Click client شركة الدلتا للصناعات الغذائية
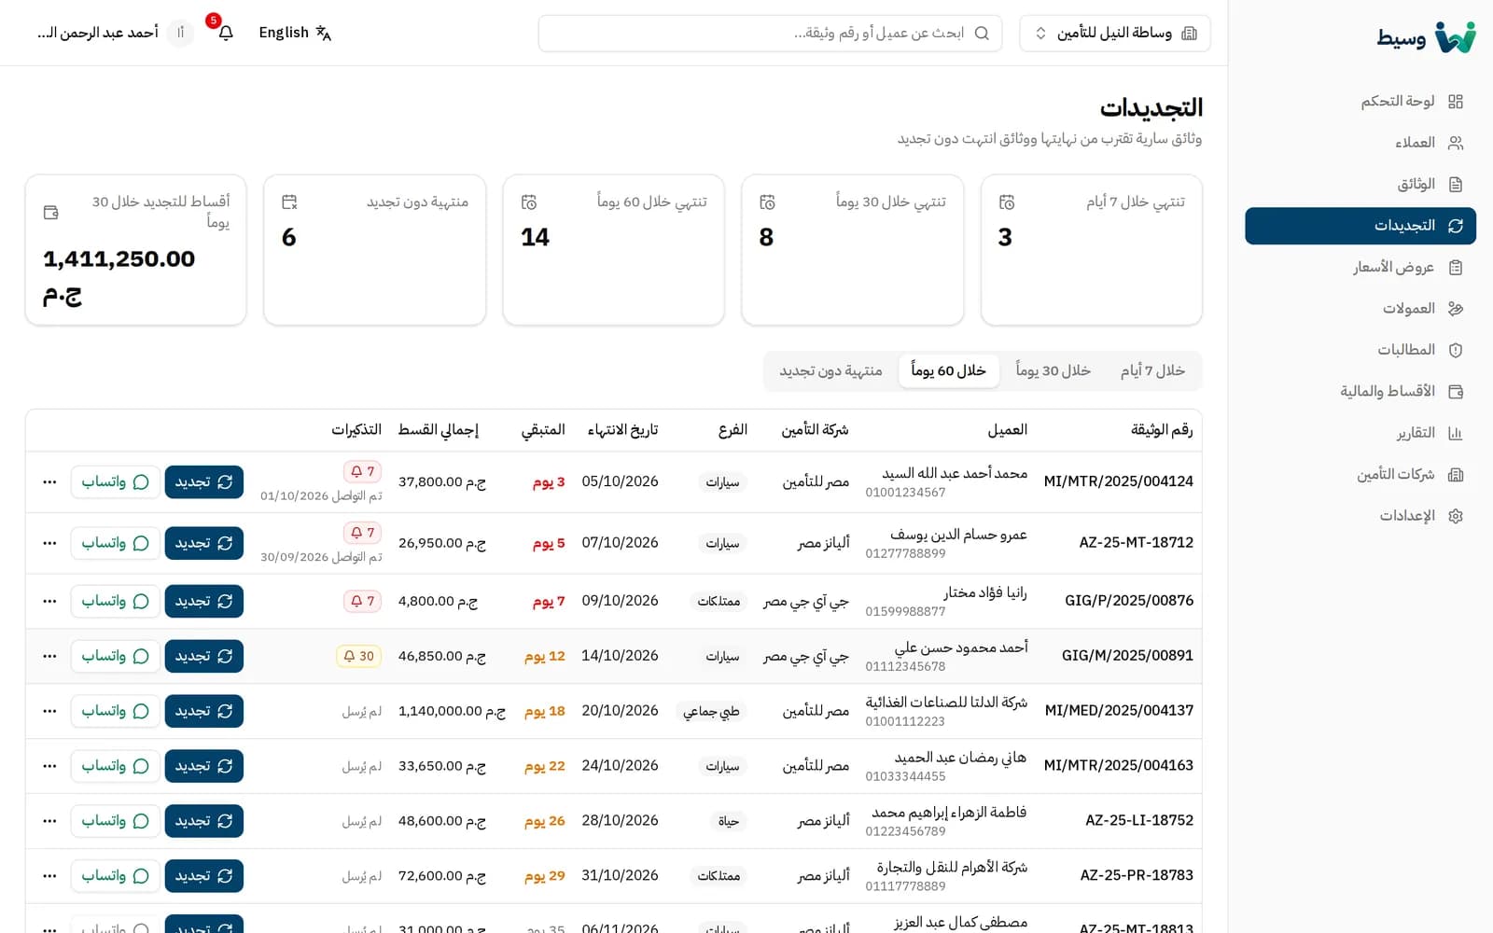The height and width of the screenshot is (933, 1493). [x=946, y=702]
